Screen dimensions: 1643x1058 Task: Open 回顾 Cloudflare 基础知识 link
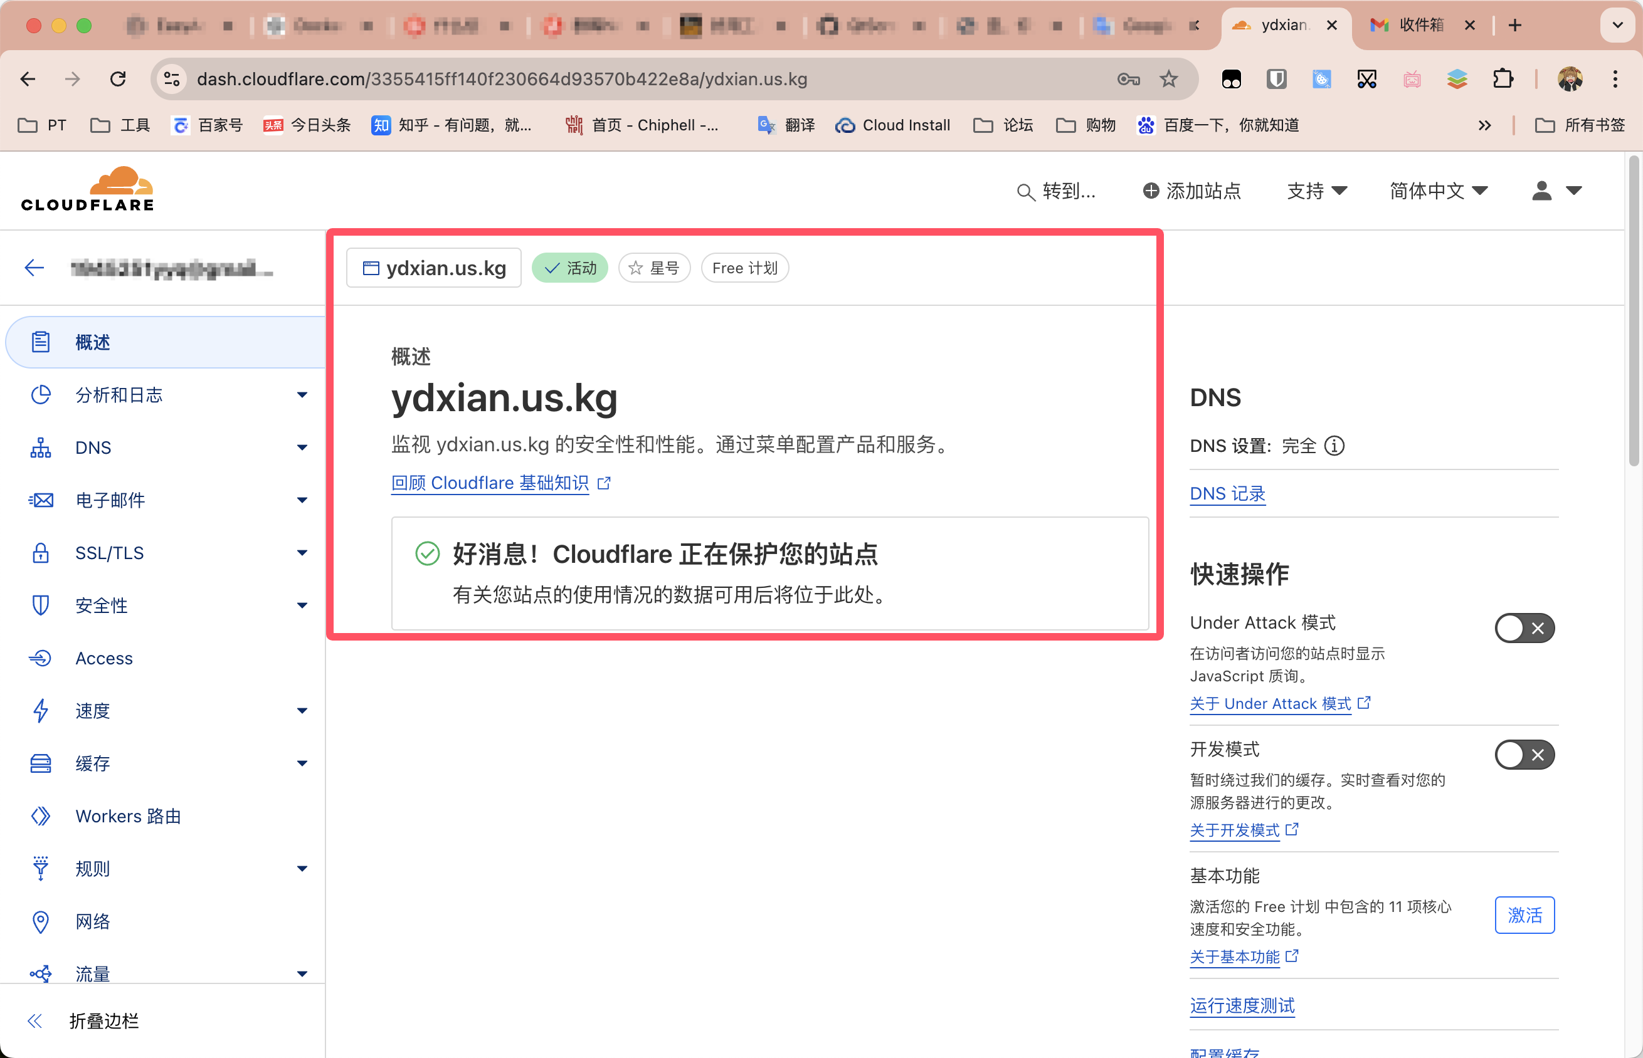[501, 483]
